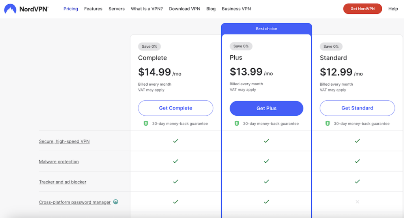Visit the Blog

coord(211,9)
